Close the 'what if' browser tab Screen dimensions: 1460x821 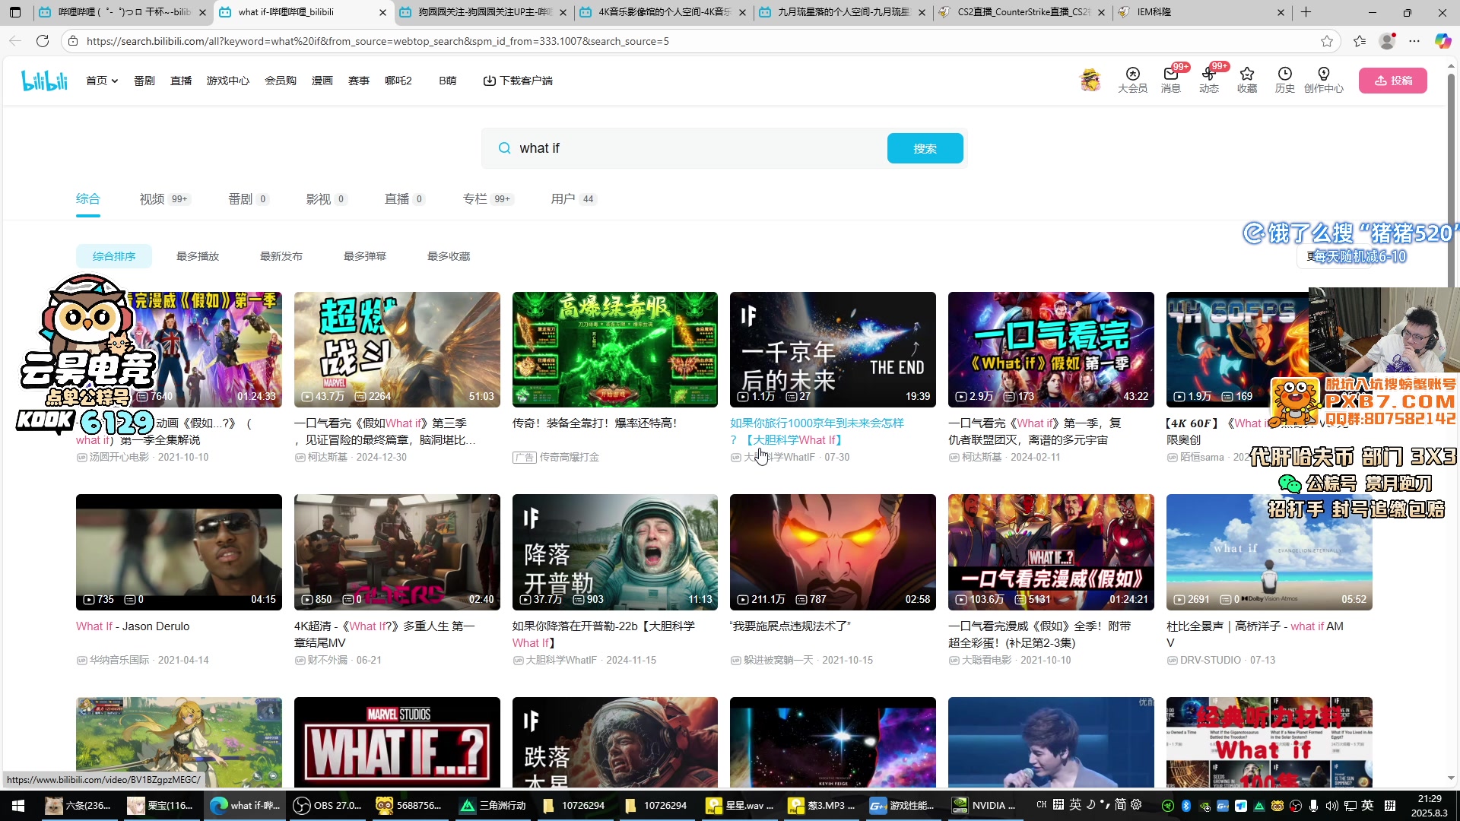point(382,12)
